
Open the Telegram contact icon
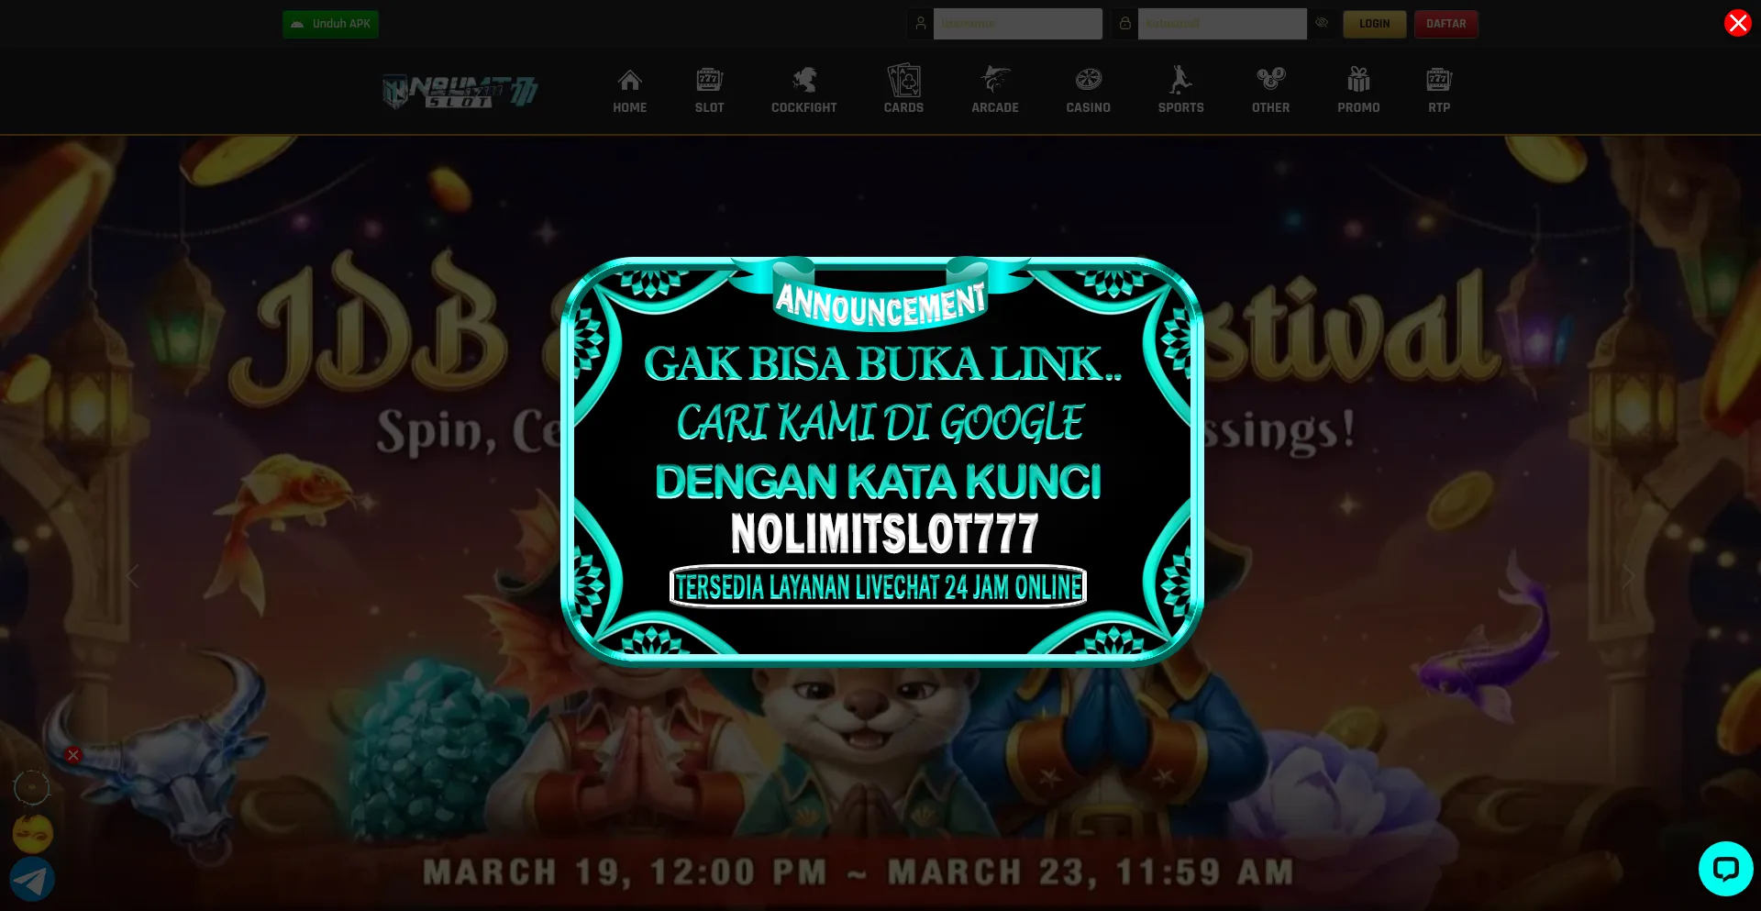(32, 879)
